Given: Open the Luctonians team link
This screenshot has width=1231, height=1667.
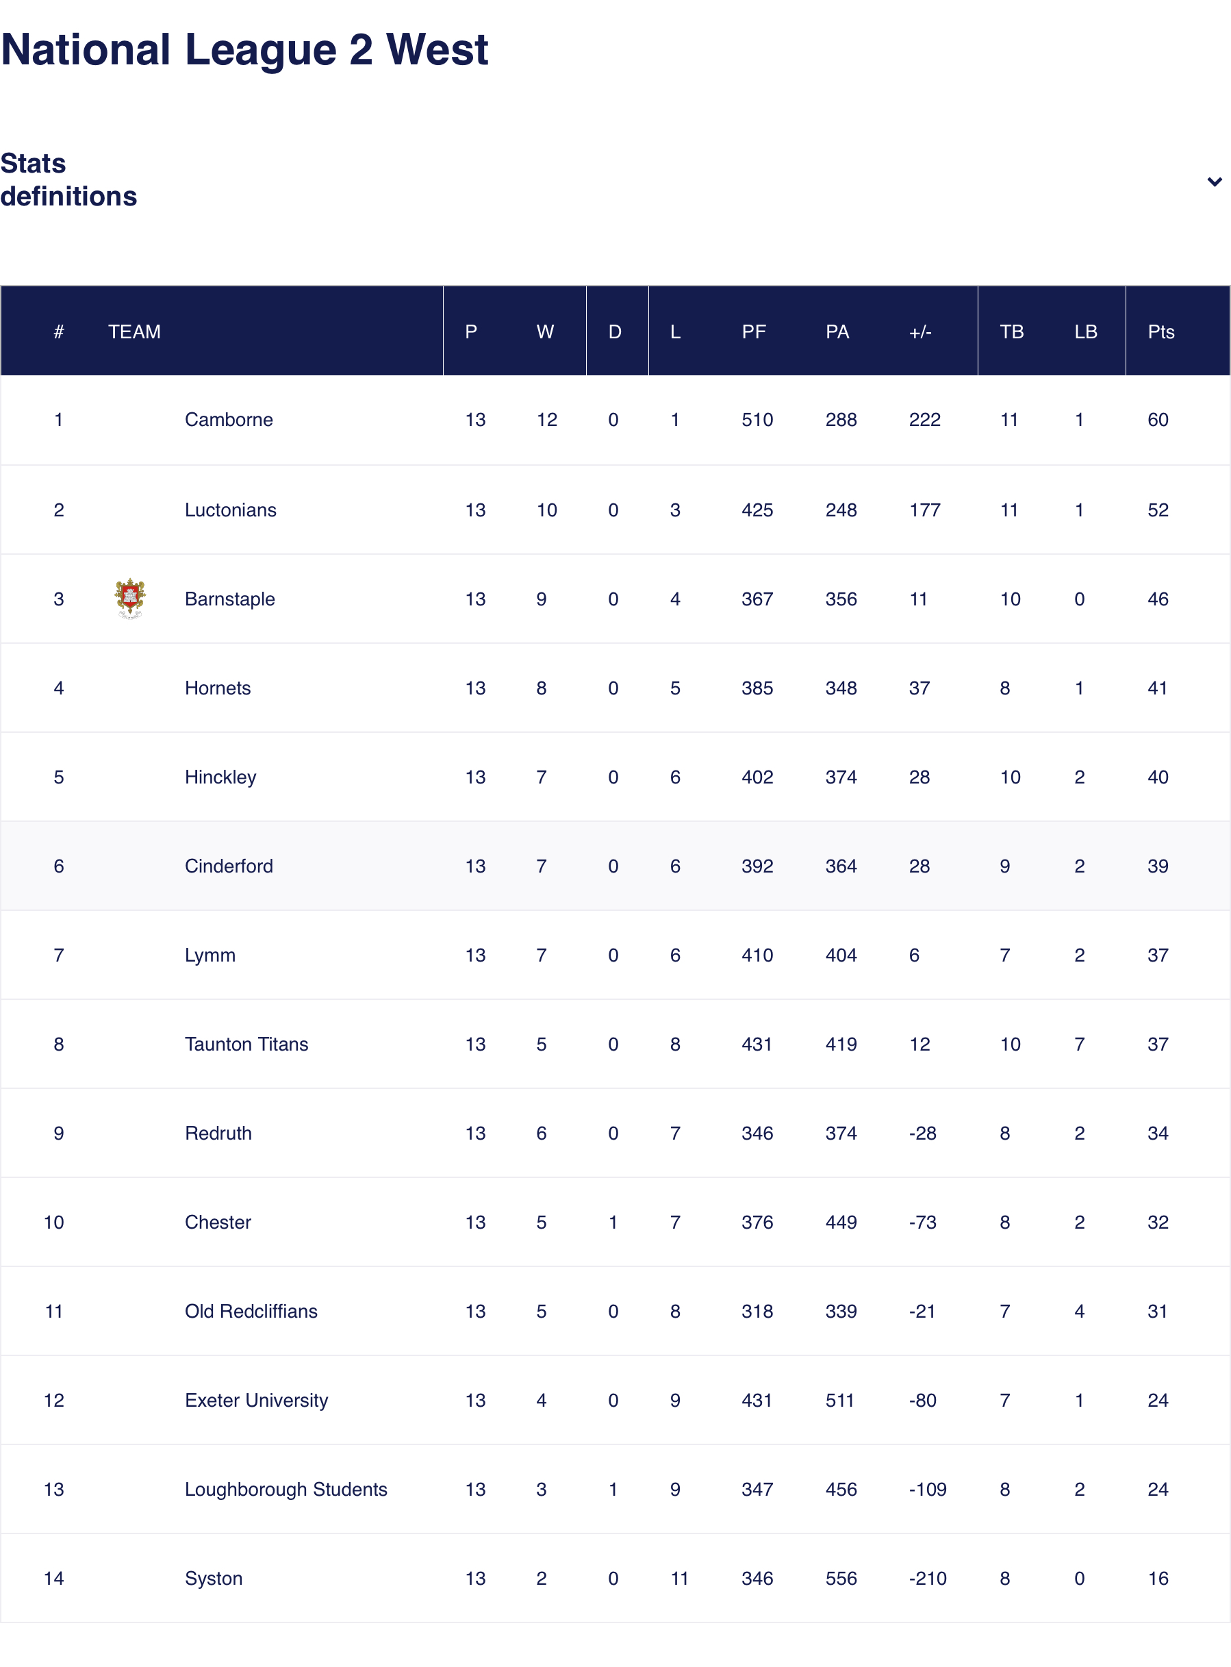Looking at the screenshot, I should (x=230, y=510).
